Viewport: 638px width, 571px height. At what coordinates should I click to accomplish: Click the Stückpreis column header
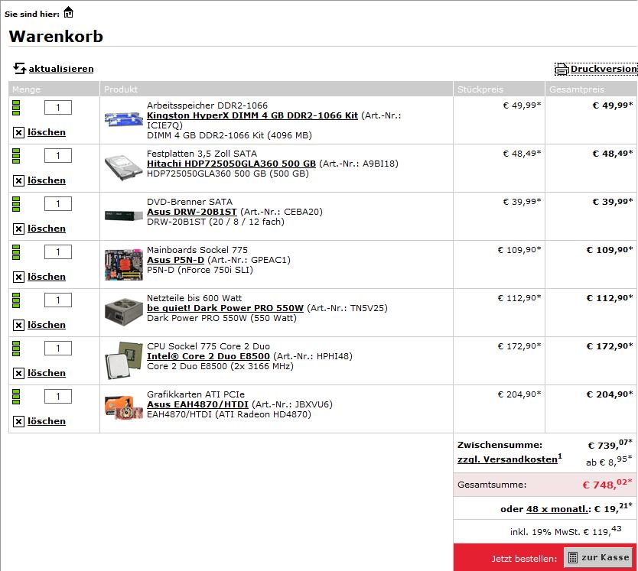(x=499, y=89)
